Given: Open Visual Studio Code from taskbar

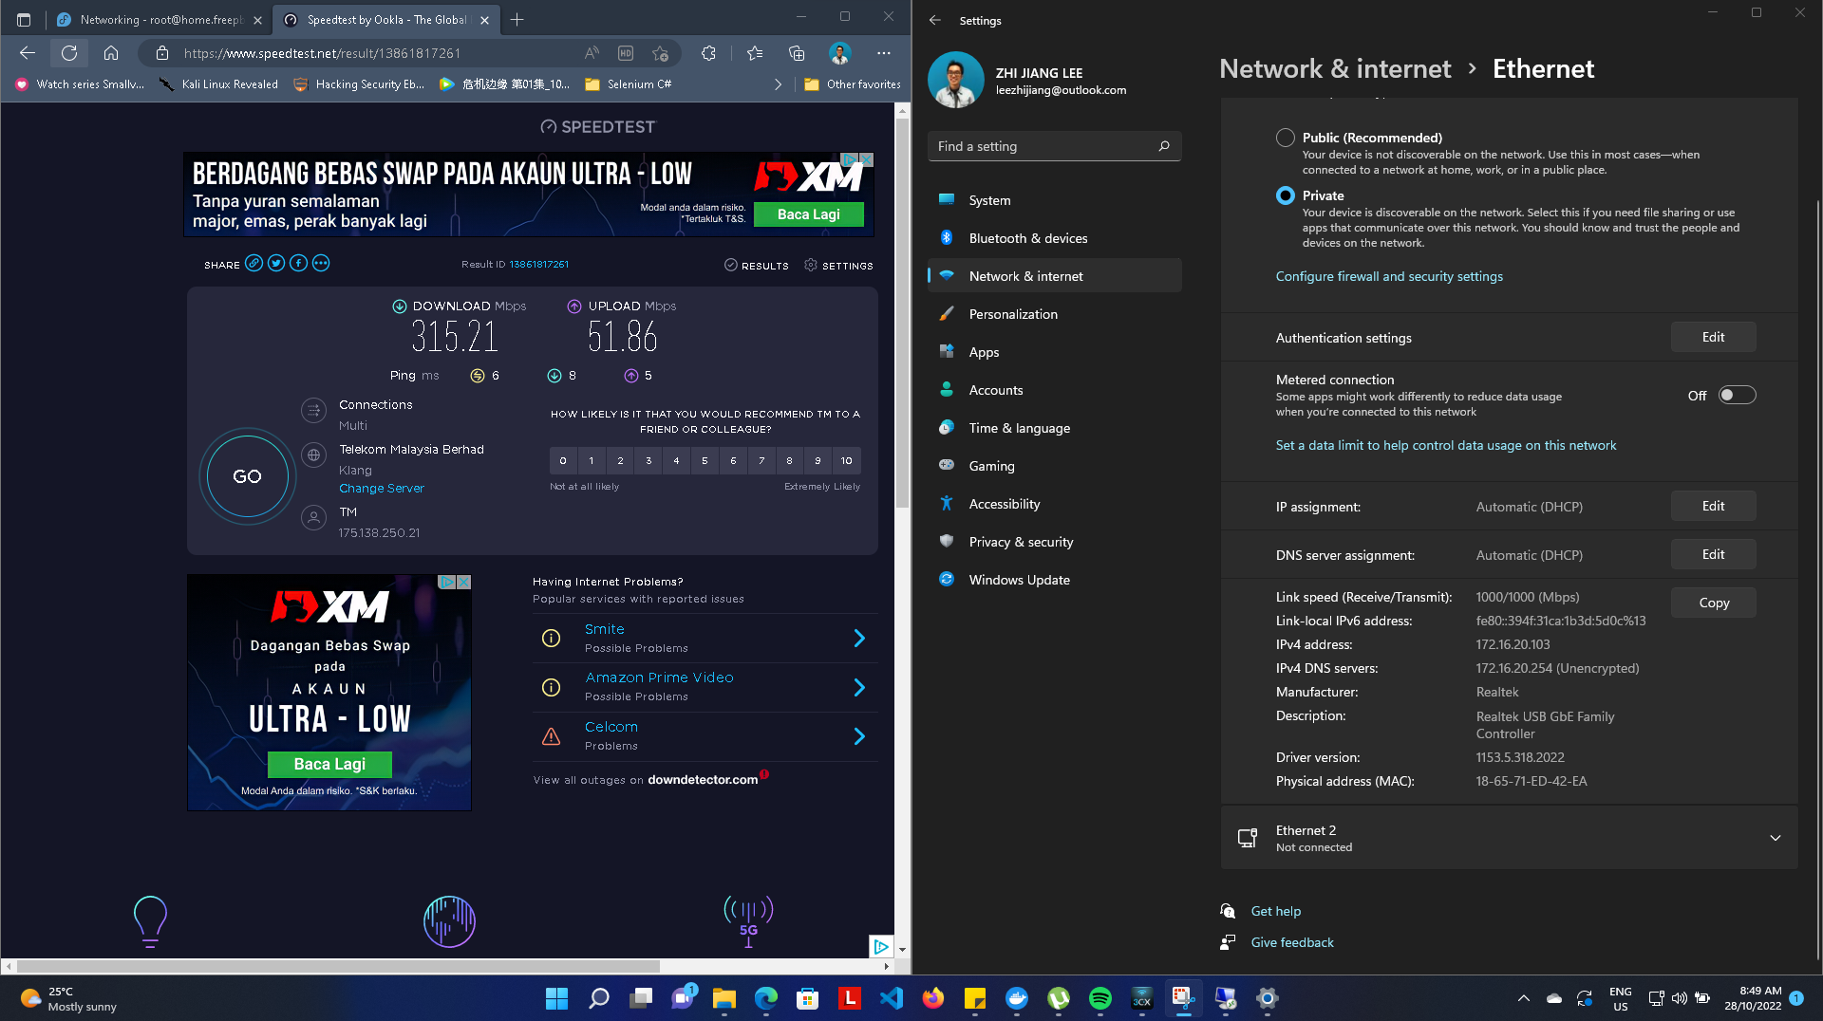Looking at the screenshot, I should (x=891, y=998).
